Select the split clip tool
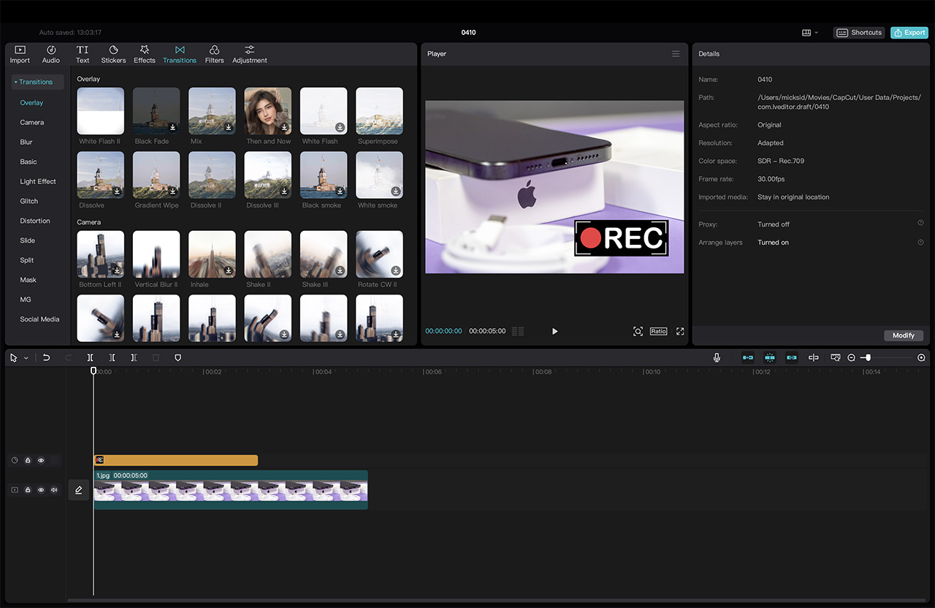 pos(90,357)
